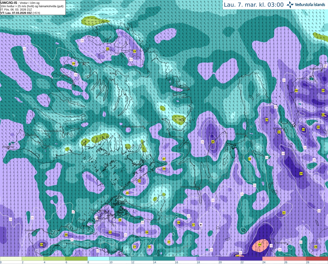Click the Reykir í Hrútafirði station label

click(x=190, y=187)
